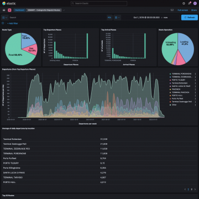Open the Dashboard breadcrumb
The width and height of the screenshot is (199, 199).
[19, 10]
